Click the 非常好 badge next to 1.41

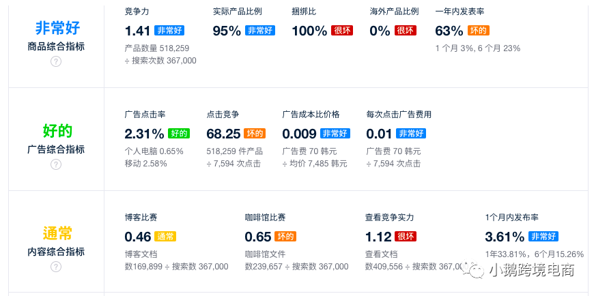[169, 31]
